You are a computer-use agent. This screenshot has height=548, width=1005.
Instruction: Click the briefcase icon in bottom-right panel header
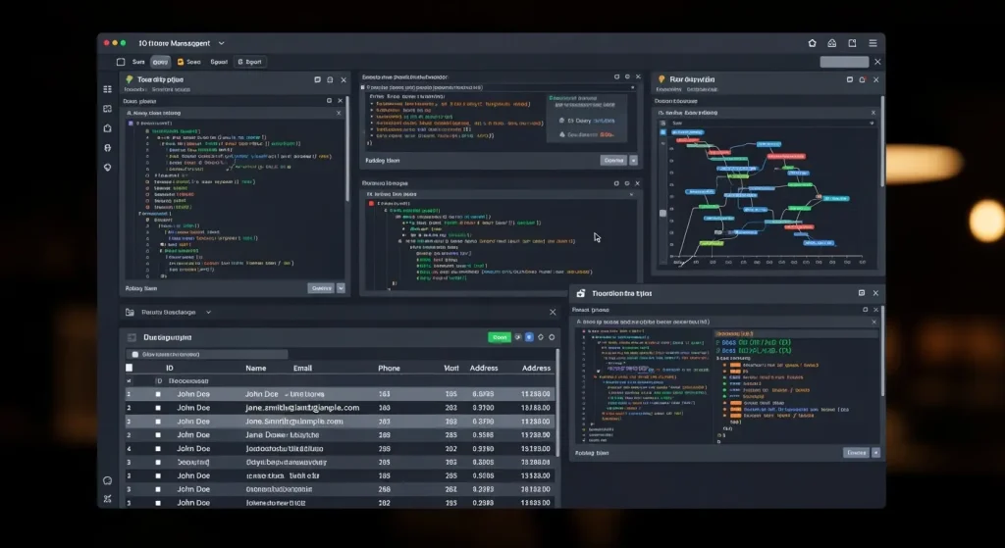(581, 293)
